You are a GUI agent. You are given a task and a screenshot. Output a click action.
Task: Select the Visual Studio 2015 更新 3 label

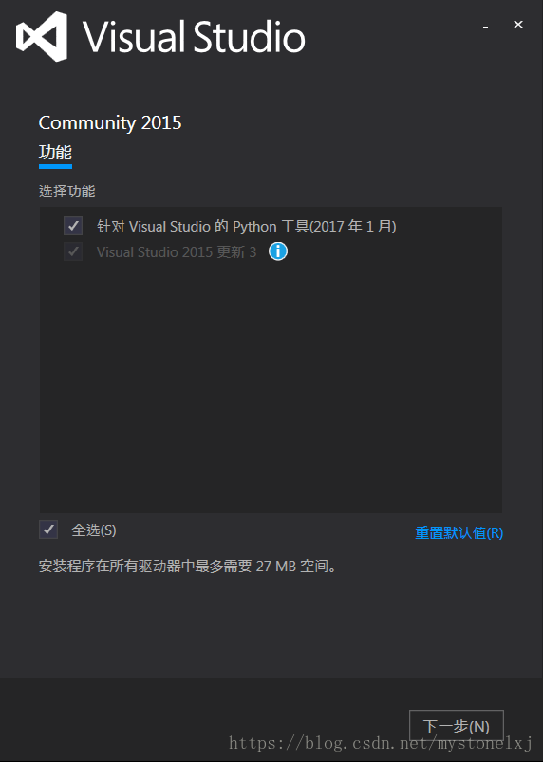(177, 252)
